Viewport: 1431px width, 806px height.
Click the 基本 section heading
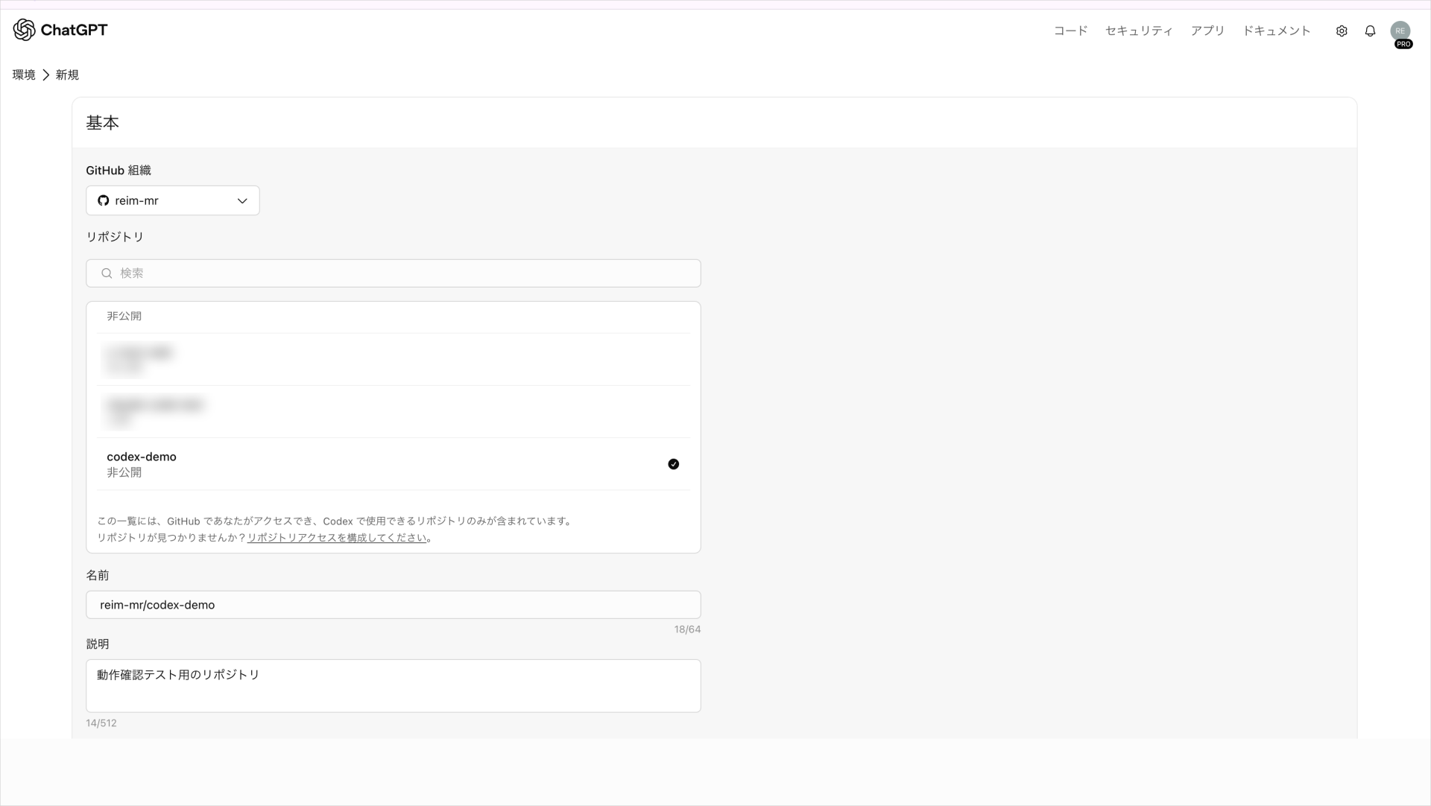pyautogui.click(x=102, y=123)
